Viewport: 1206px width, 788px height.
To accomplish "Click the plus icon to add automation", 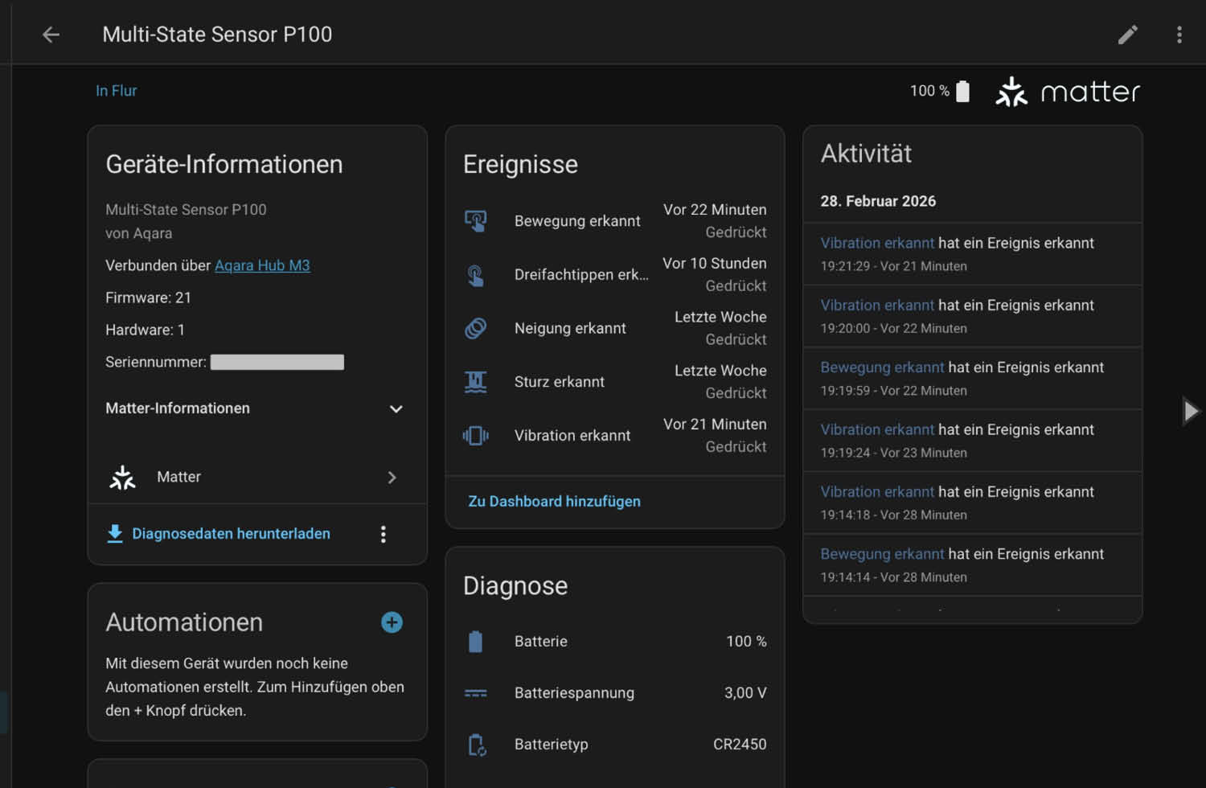I will point(392,622).
